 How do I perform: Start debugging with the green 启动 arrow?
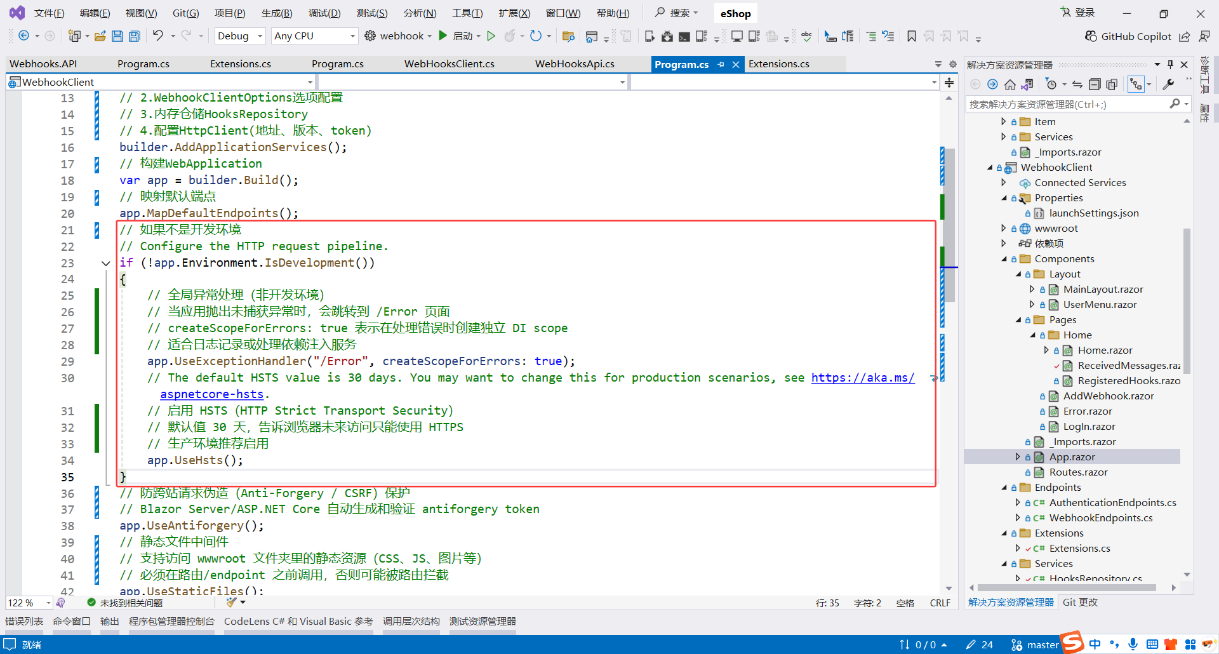pyautogui.click(x=443, y=36)
